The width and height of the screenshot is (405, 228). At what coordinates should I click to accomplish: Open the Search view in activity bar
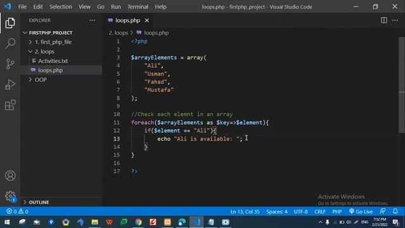pyautogui.click(x=10, y=43)
